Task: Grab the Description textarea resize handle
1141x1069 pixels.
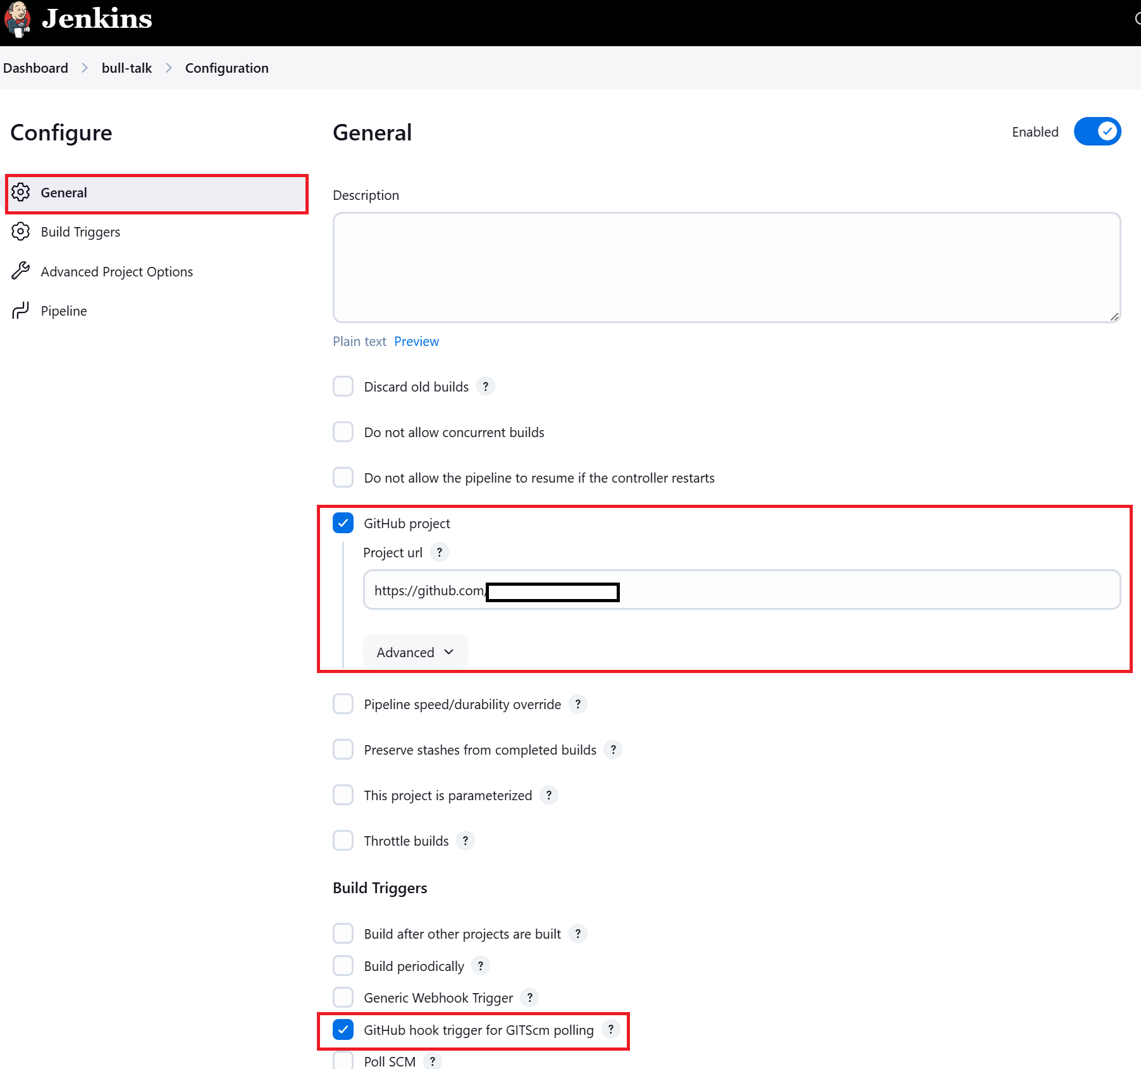Action: pos(1114,316)
